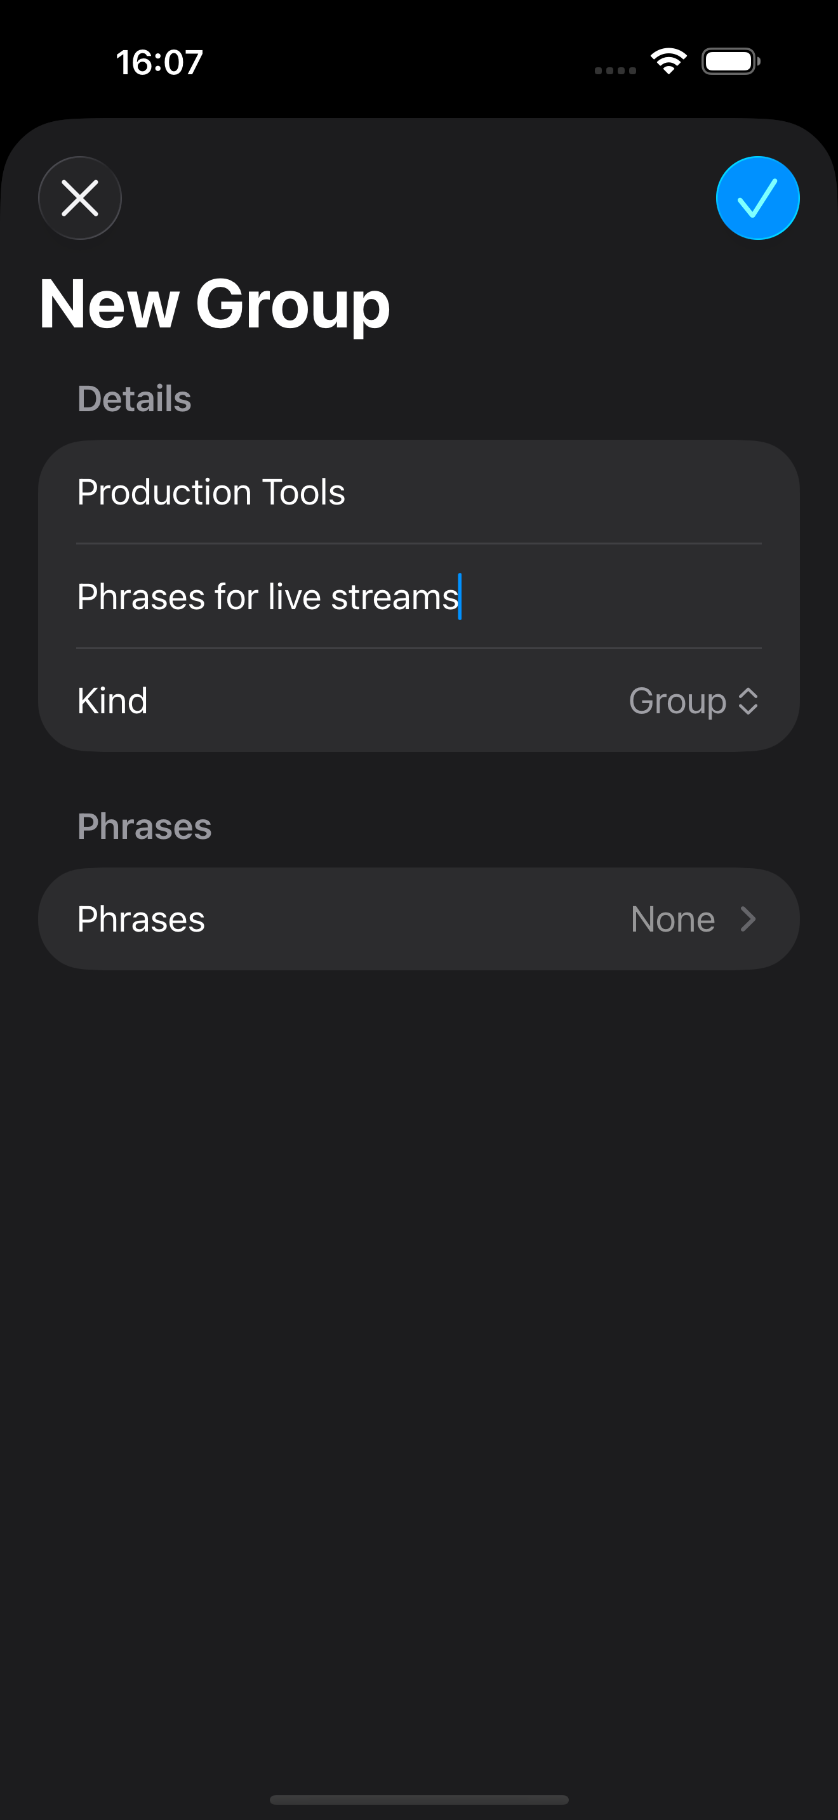Screen dimensions: 838x1820
Task: Click the up-down chevrons beside Group
Action: point(748,701)
